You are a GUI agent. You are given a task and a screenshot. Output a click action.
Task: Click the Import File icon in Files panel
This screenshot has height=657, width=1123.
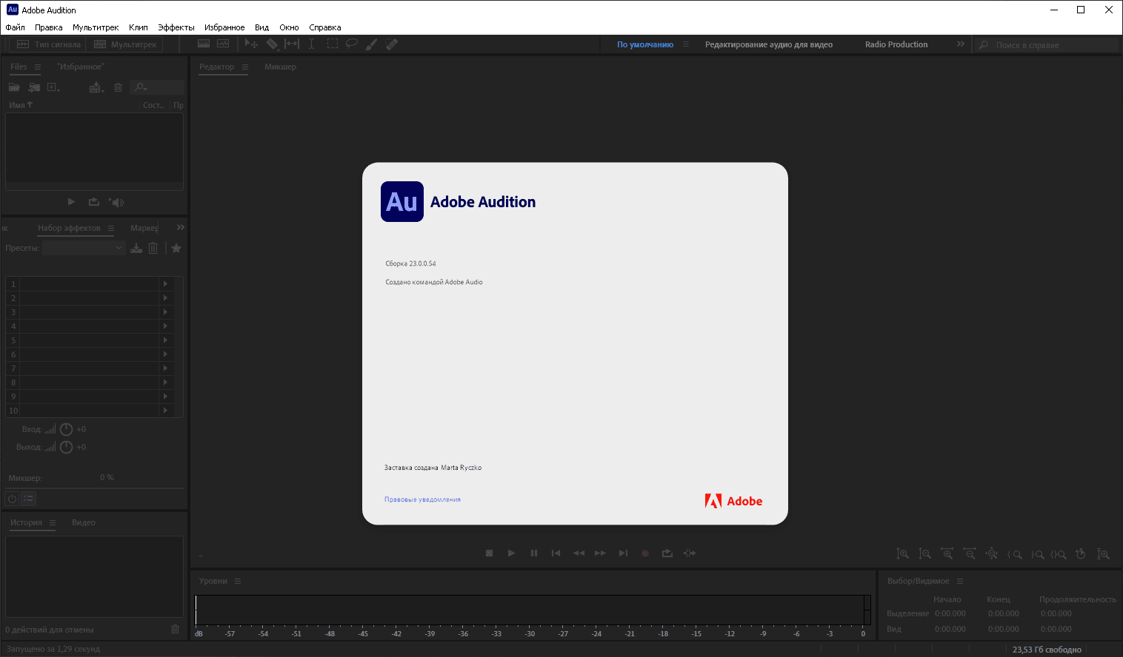[34, 87]
